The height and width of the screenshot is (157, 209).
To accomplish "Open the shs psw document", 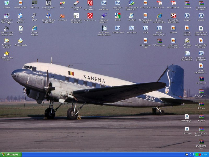I will point(187,16).
